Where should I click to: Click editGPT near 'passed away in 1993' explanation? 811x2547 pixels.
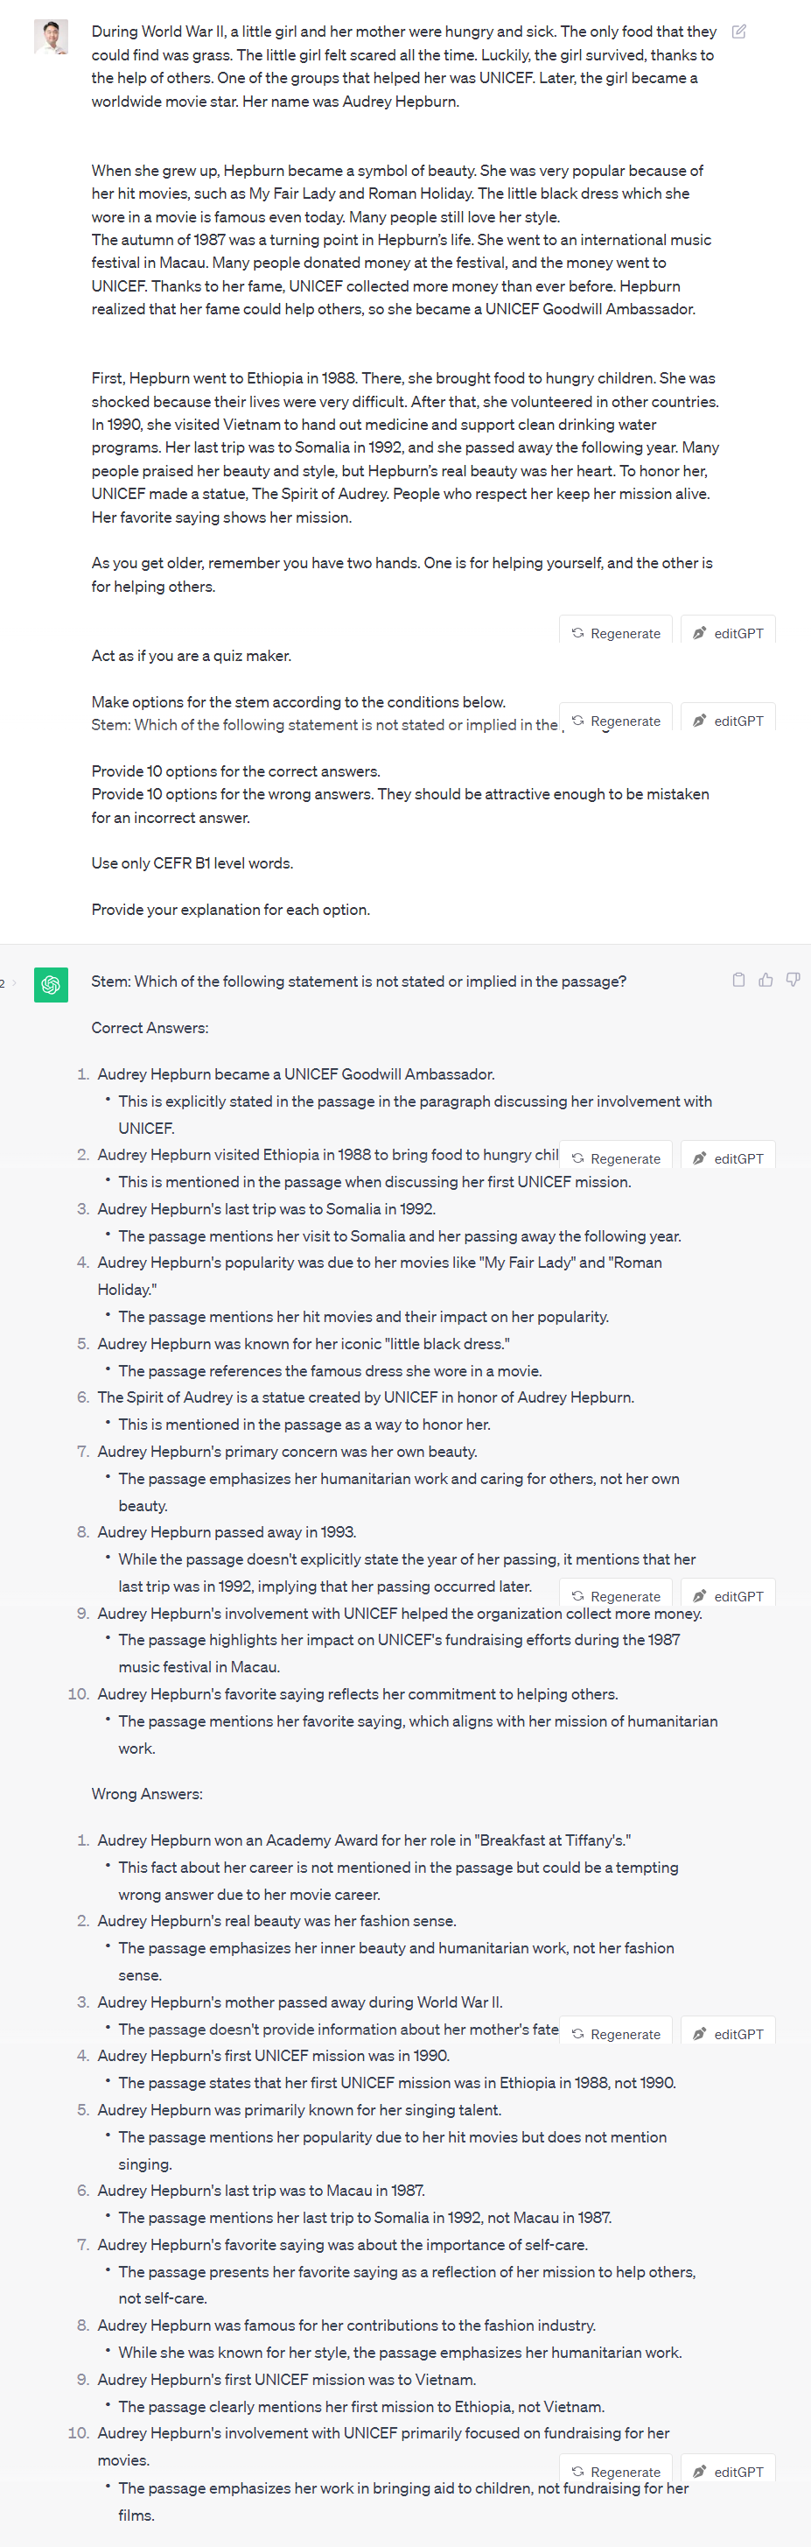point(728,1596)
